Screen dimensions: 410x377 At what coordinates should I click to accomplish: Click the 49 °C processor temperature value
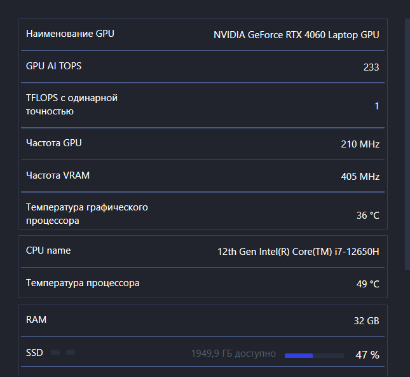[367, 284]
